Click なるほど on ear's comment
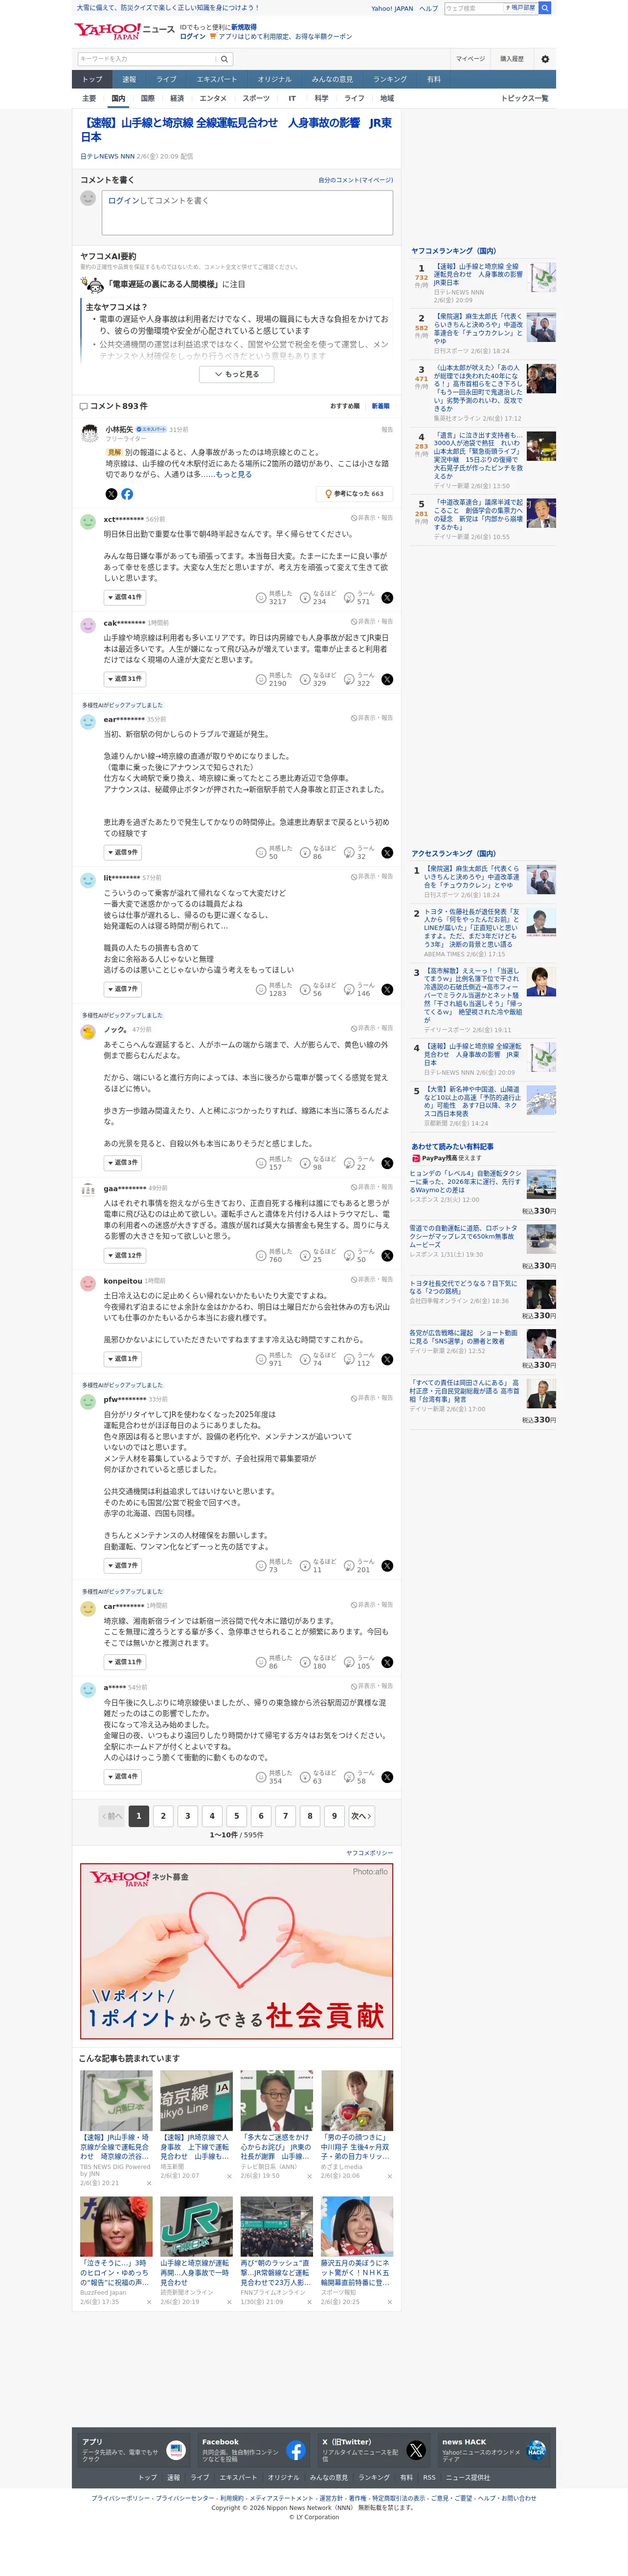The image size is (628, 2576). 317,852
